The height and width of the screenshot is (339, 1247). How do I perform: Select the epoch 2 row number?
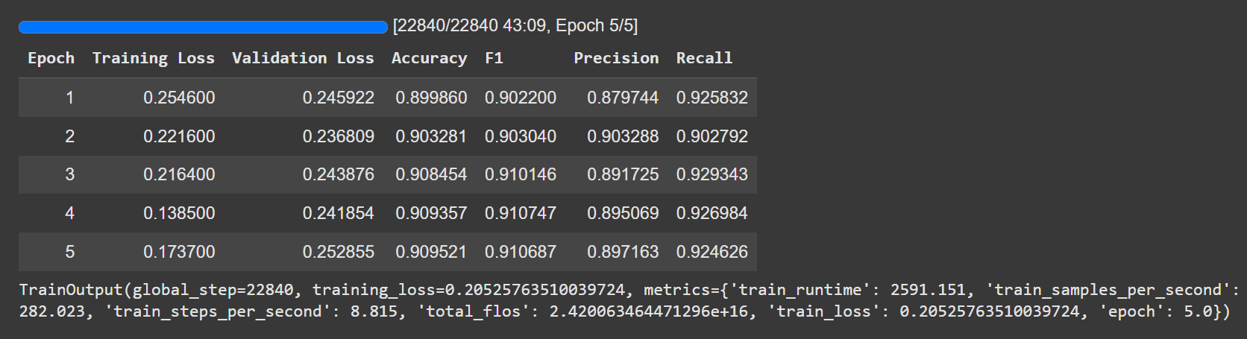(69, 136)
